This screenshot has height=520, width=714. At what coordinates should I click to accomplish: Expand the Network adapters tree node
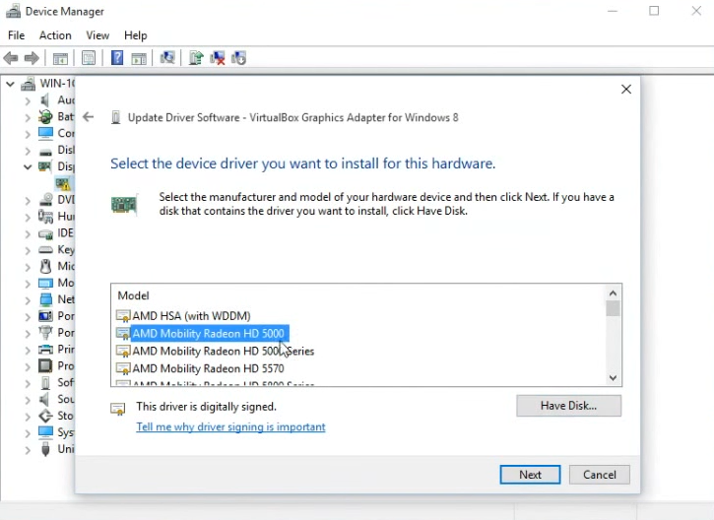tap(28, 299)
